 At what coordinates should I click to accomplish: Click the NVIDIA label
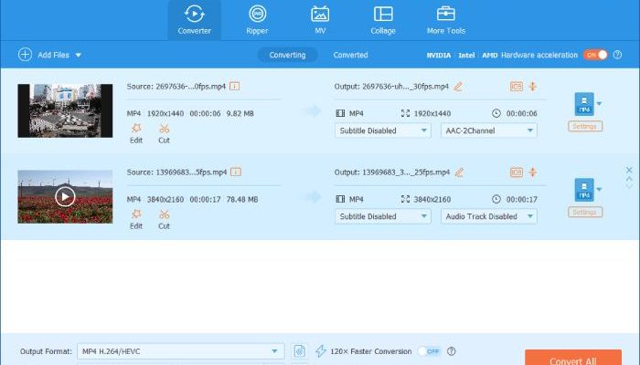pos(439,55)
